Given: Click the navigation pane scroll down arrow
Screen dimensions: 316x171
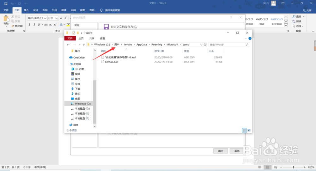Looking at the screenshot, I should (95, 126).
